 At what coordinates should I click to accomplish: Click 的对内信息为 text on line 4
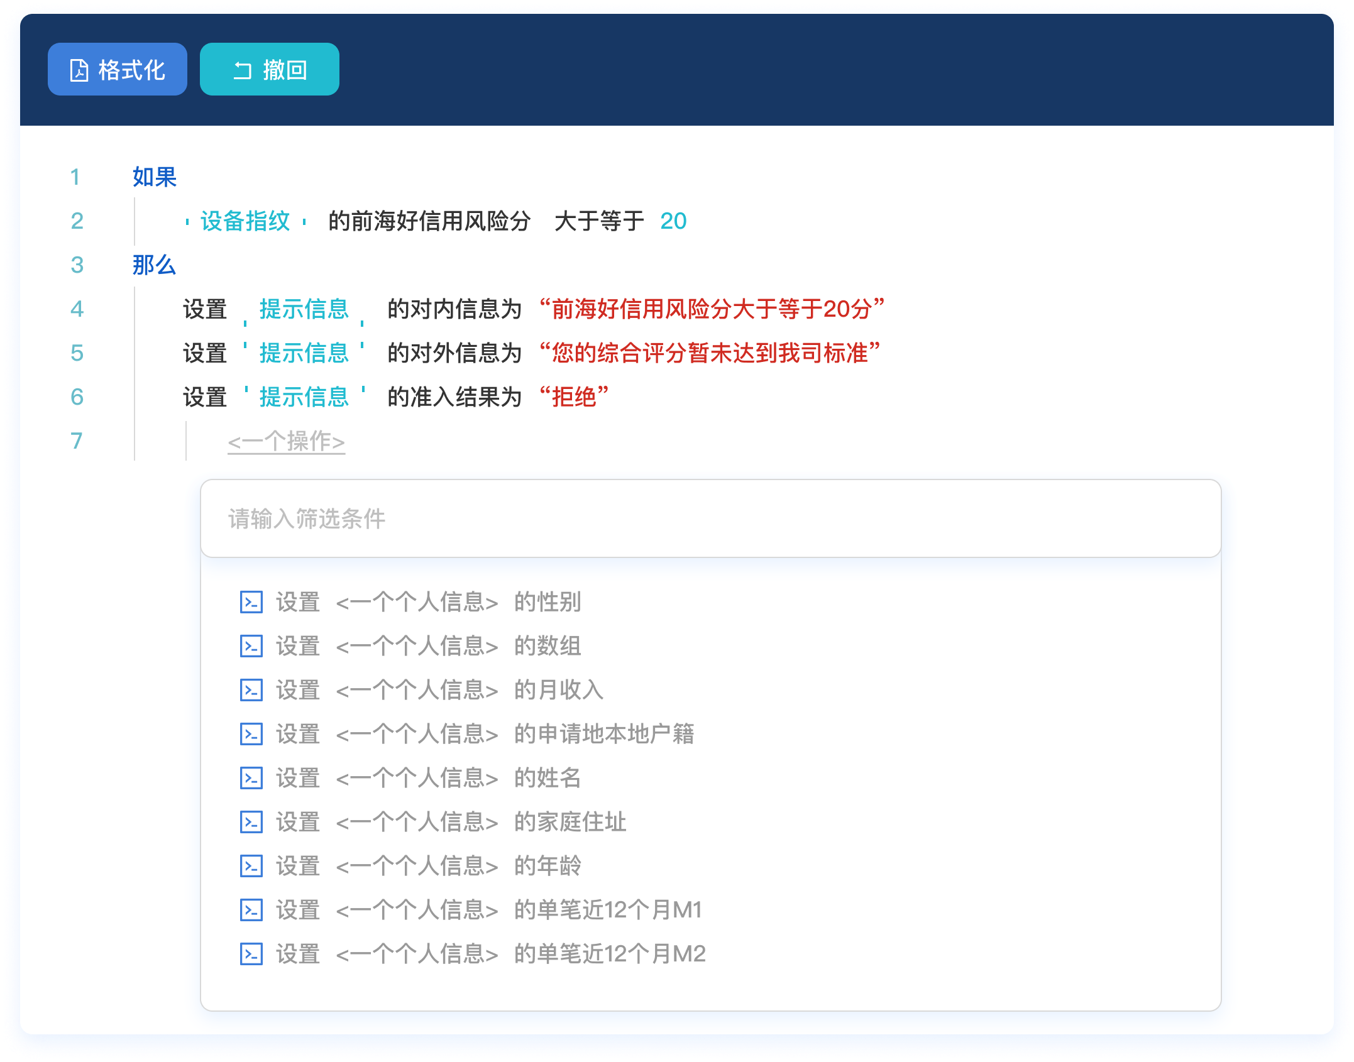(455, 309)
